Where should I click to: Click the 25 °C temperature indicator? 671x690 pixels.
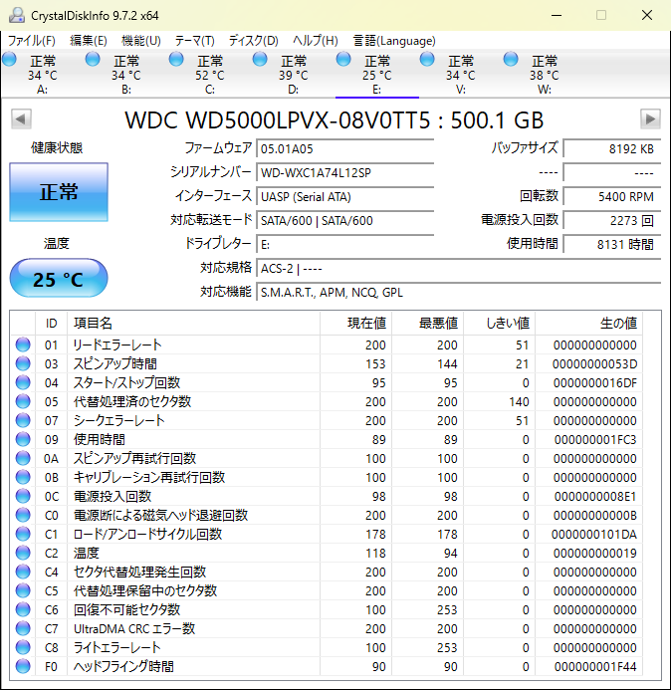tap(59, 280)
